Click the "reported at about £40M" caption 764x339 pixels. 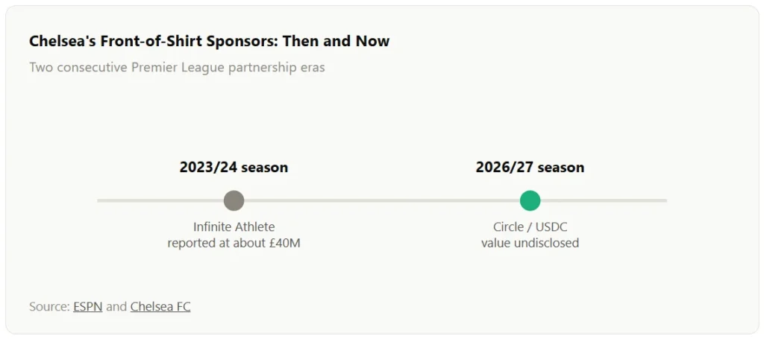click(234, 243)
